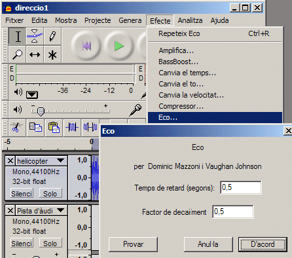Select the Time Shift arrow tool

pyautogui.click(x=35, y=54)
